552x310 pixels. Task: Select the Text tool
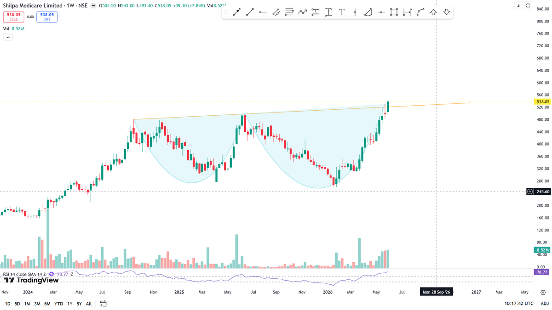[342, 12]
